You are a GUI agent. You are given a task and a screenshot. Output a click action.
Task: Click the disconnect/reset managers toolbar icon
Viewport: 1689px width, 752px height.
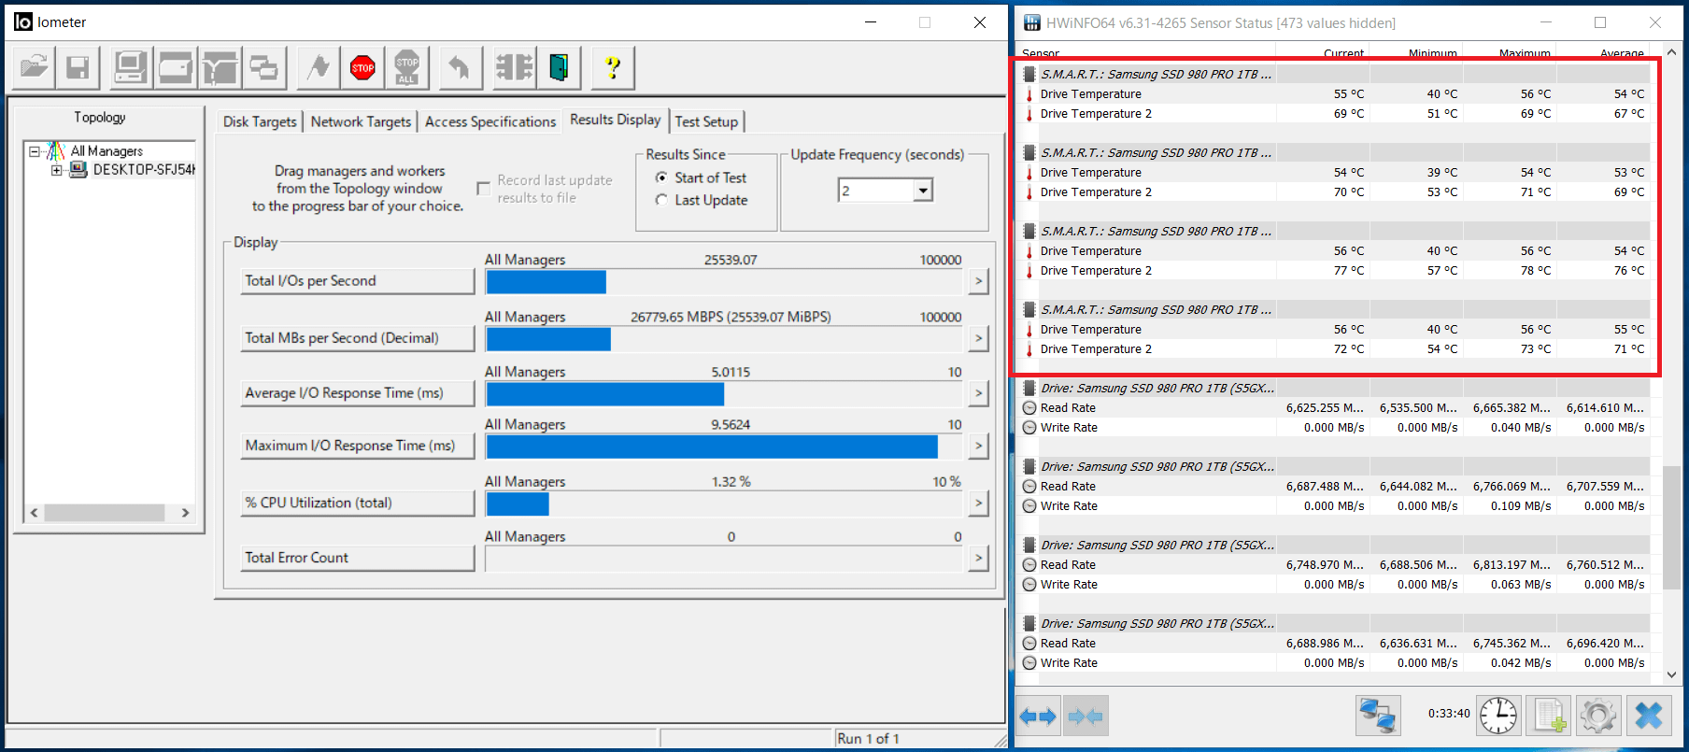coord(514,67)
